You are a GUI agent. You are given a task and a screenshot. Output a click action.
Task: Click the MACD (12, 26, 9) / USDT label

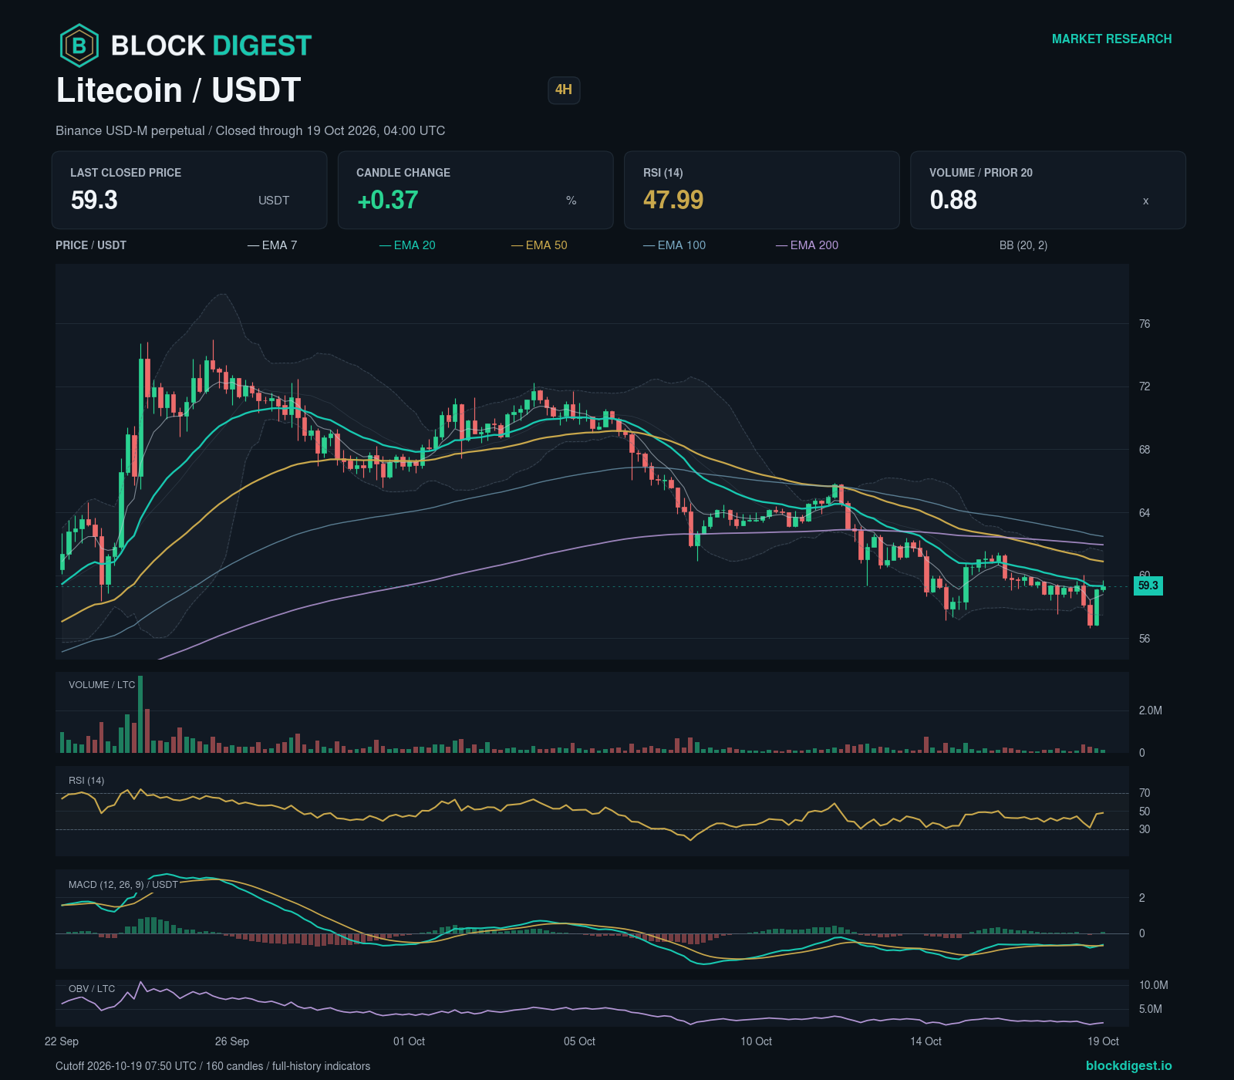coord(123,885)
